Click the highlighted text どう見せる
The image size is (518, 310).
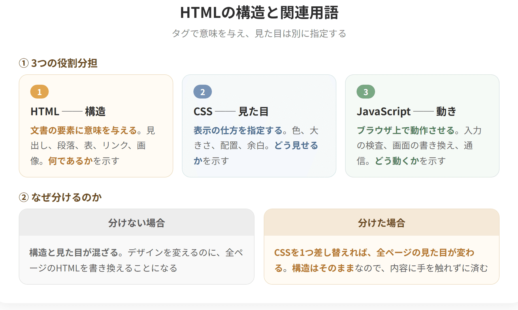pos(296,145)
